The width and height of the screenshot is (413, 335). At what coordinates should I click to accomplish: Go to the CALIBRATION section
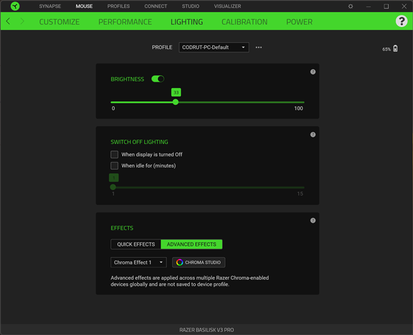point(245,22)
